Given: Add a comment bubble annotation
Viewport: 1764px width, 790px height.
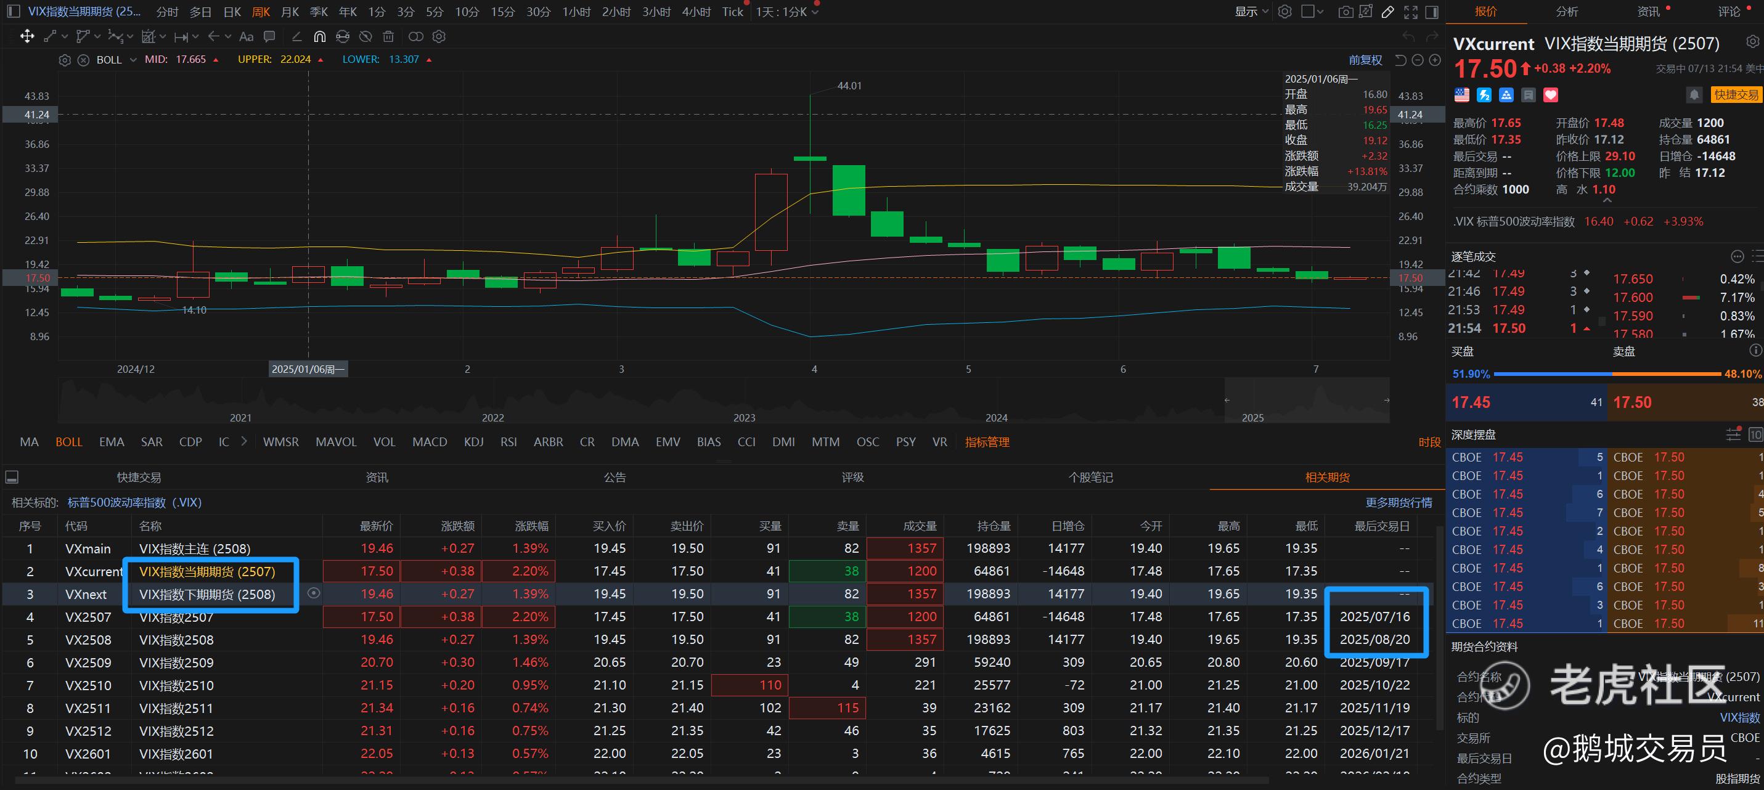Looking at the screenshot, I should pos(269,36).
